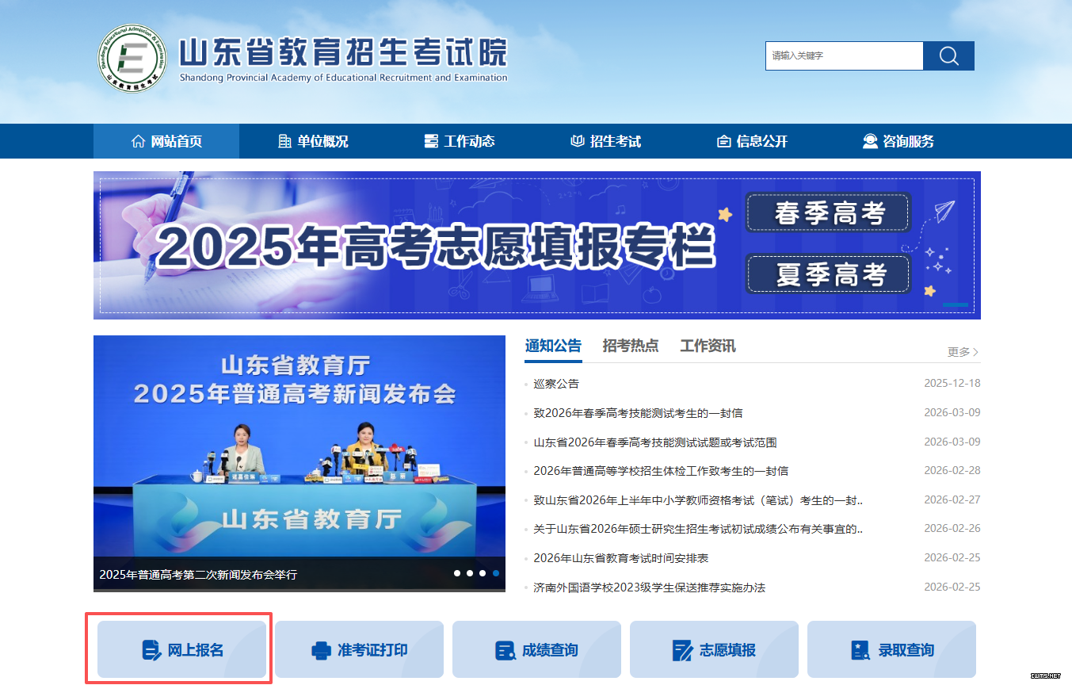Open 咨询服务 navigation item
The width and height of the screenshot is (1072, 685).
pyautogui.click(x=898, y=141)
